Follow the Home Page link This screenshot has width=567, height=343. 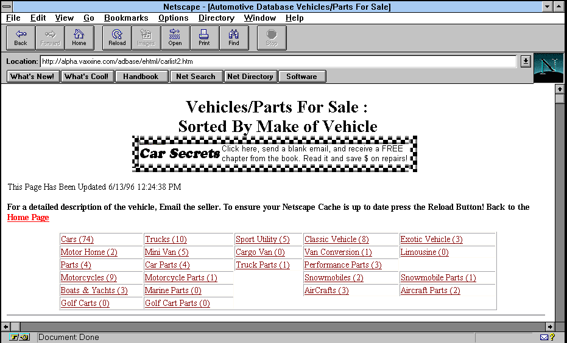tap(28, 217)
